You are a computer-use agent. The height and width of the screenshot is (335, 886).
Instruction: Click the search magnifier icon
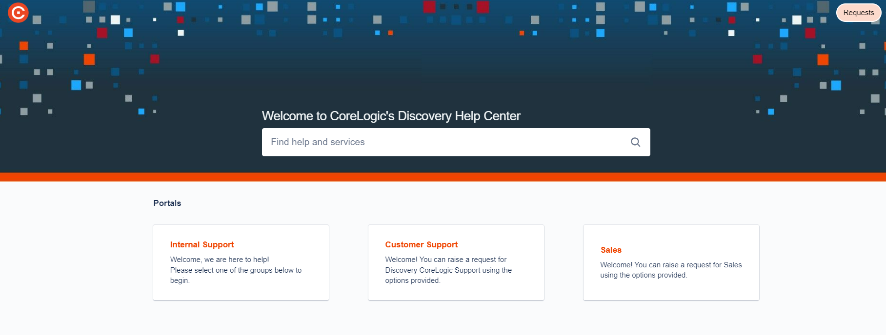[635, 142]
